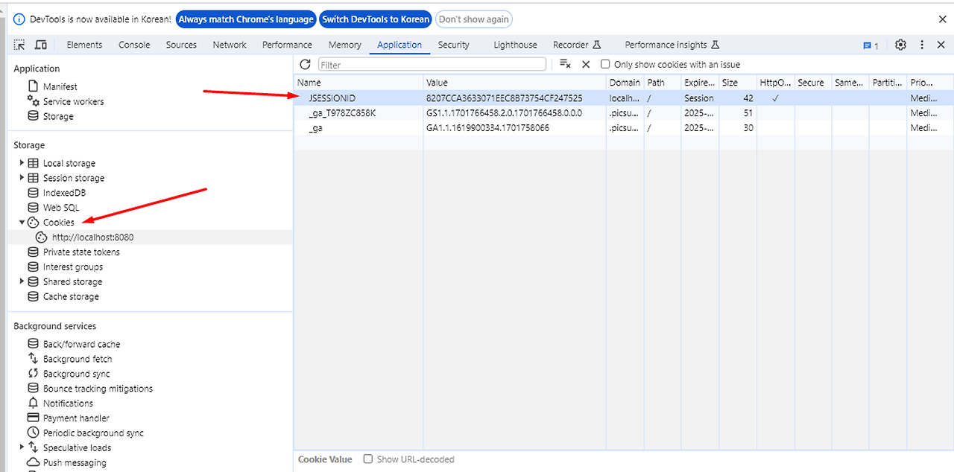
Task: Click the Private state tokens icon
Action: [33, 252]
